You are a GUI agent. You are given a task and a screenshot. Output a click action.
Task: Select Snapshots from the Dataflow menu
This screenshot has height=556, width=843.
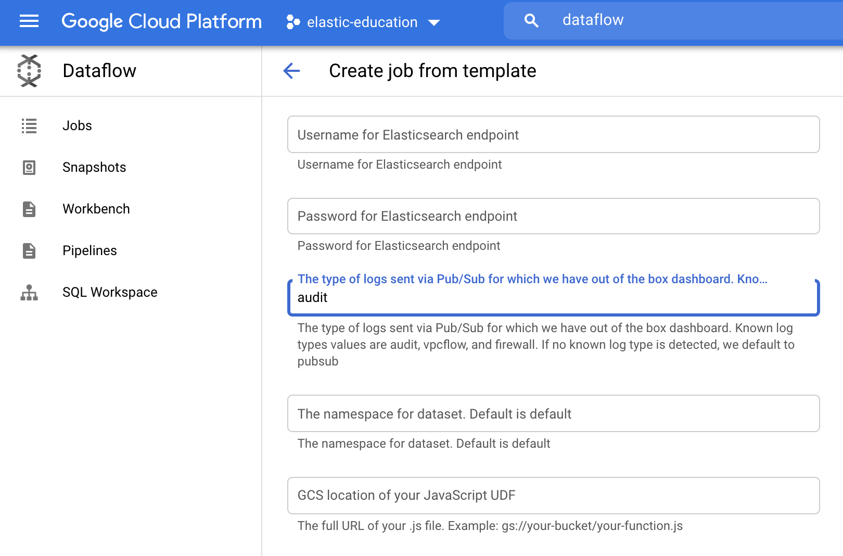pyautogui.click(x=94, y=167)
